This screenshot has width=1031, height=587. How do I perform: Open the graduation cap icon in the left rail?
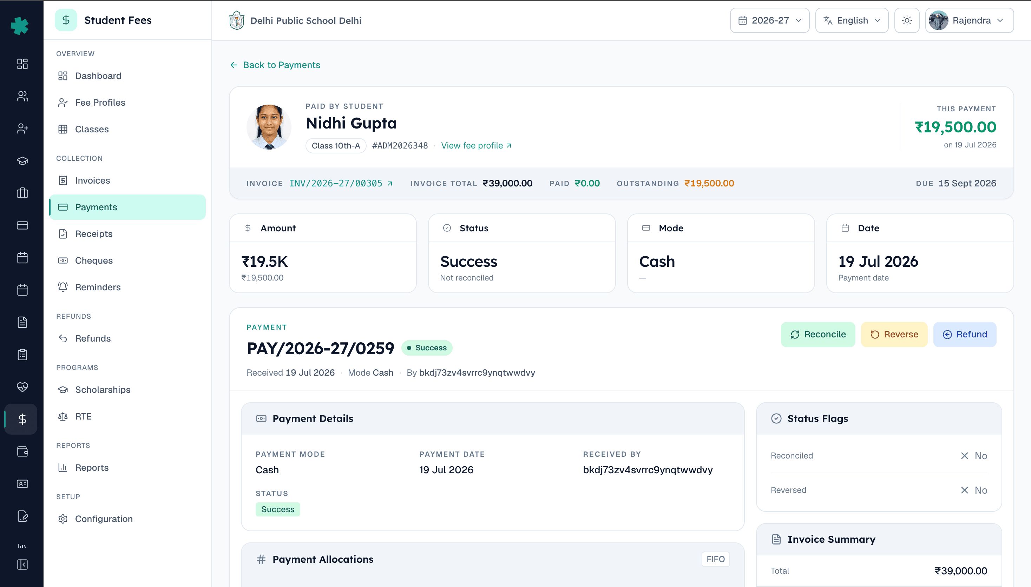tap(22, 161)
